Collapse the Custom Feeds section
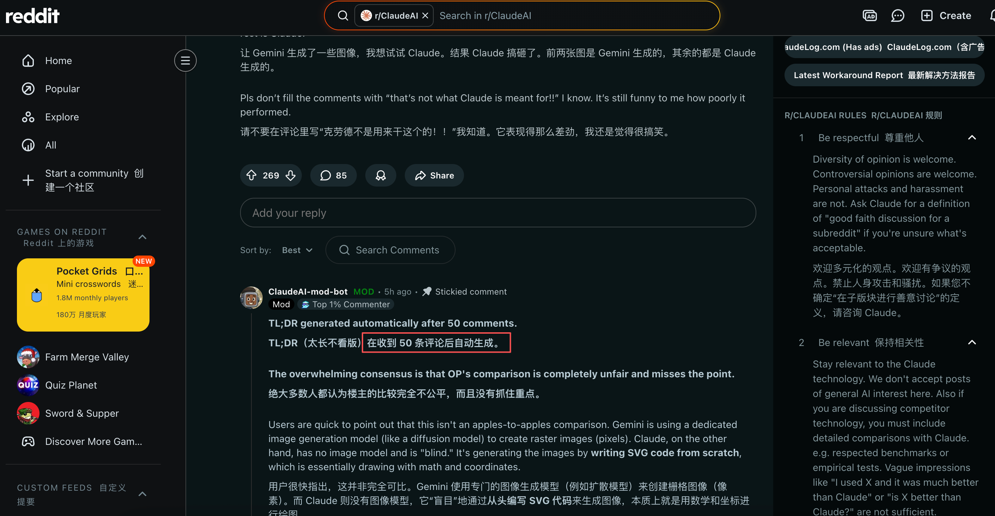 [142, 494]
